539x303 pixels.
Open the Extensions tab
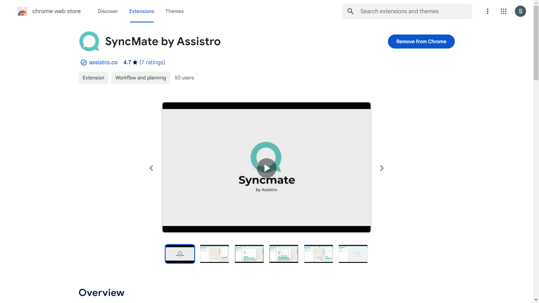tap(141, 11)
